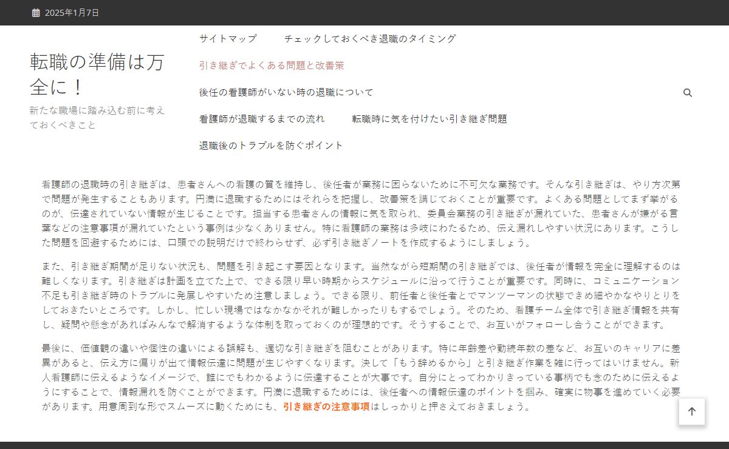Follow the orange 引き継ぎの注意事項 link
This screenshot has height=449, width=729.
pyautogui.click(x=326, y=407)
